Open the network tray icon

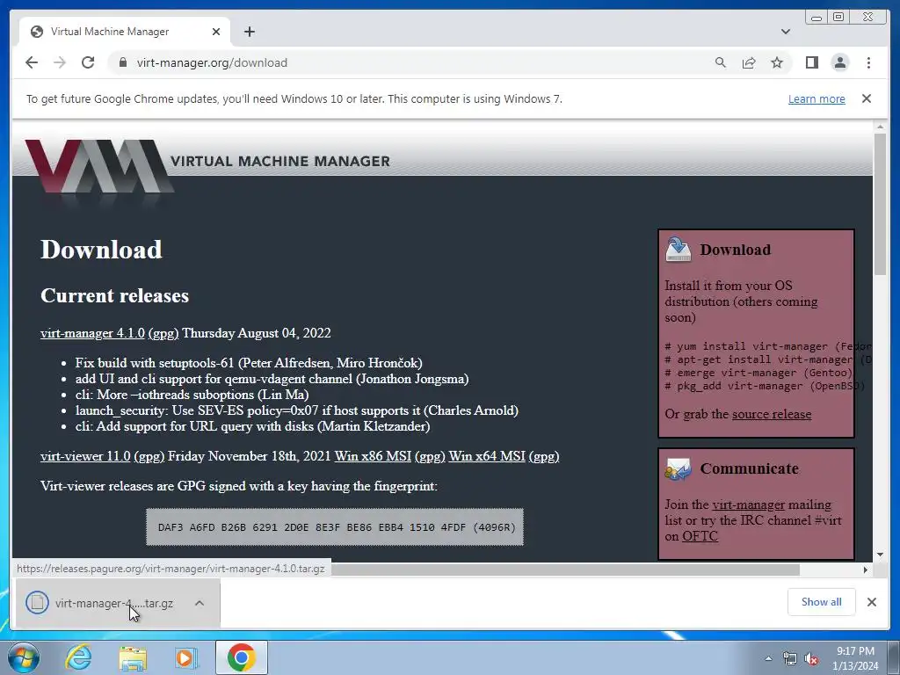(790, 658)
